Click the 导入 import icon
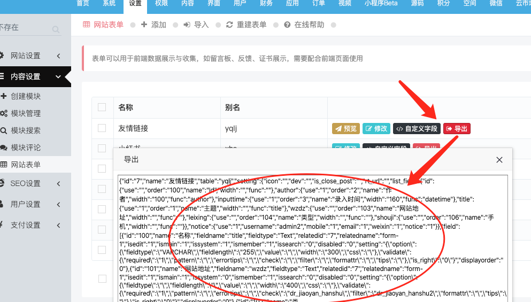The width and height of the screenshot is (531, 302). point(187,25)
